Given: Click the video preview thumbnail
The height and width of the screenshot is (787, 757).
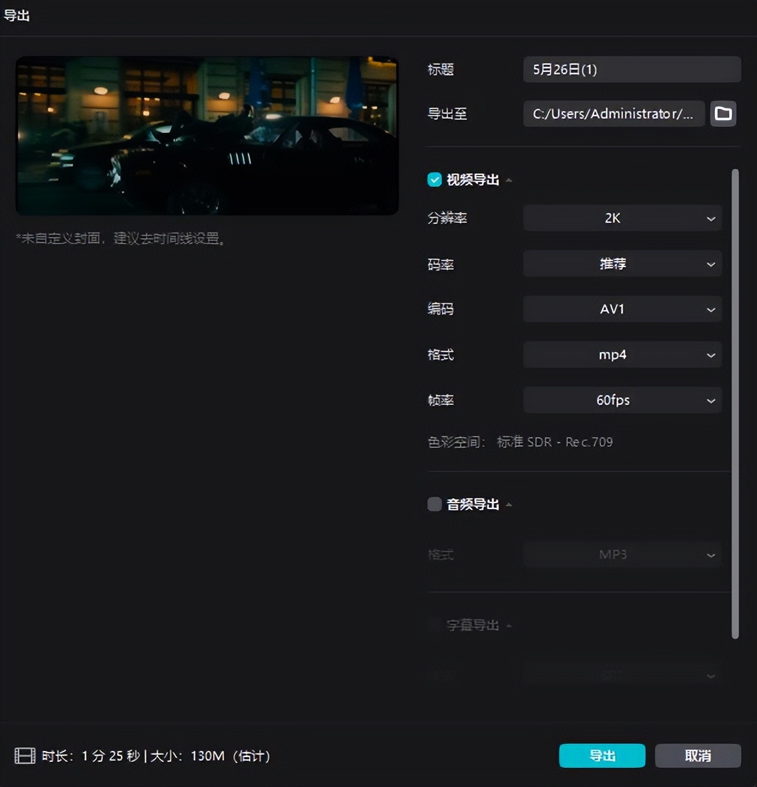Looking at the screenshot, I should pyautogui.click(x=207, y=135).
